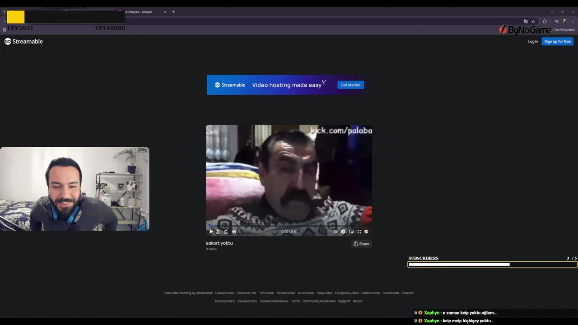This screenshot has width=578, height=325.
Task: Click chat message 'kcip mcip hiçbişey yoktu...'
Action: (469, 321)
